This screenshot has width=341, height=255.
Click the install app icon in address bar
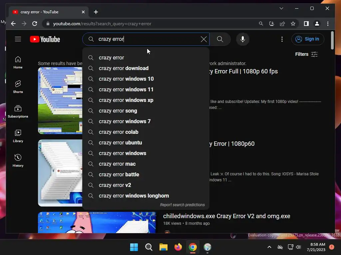point(271,24)
